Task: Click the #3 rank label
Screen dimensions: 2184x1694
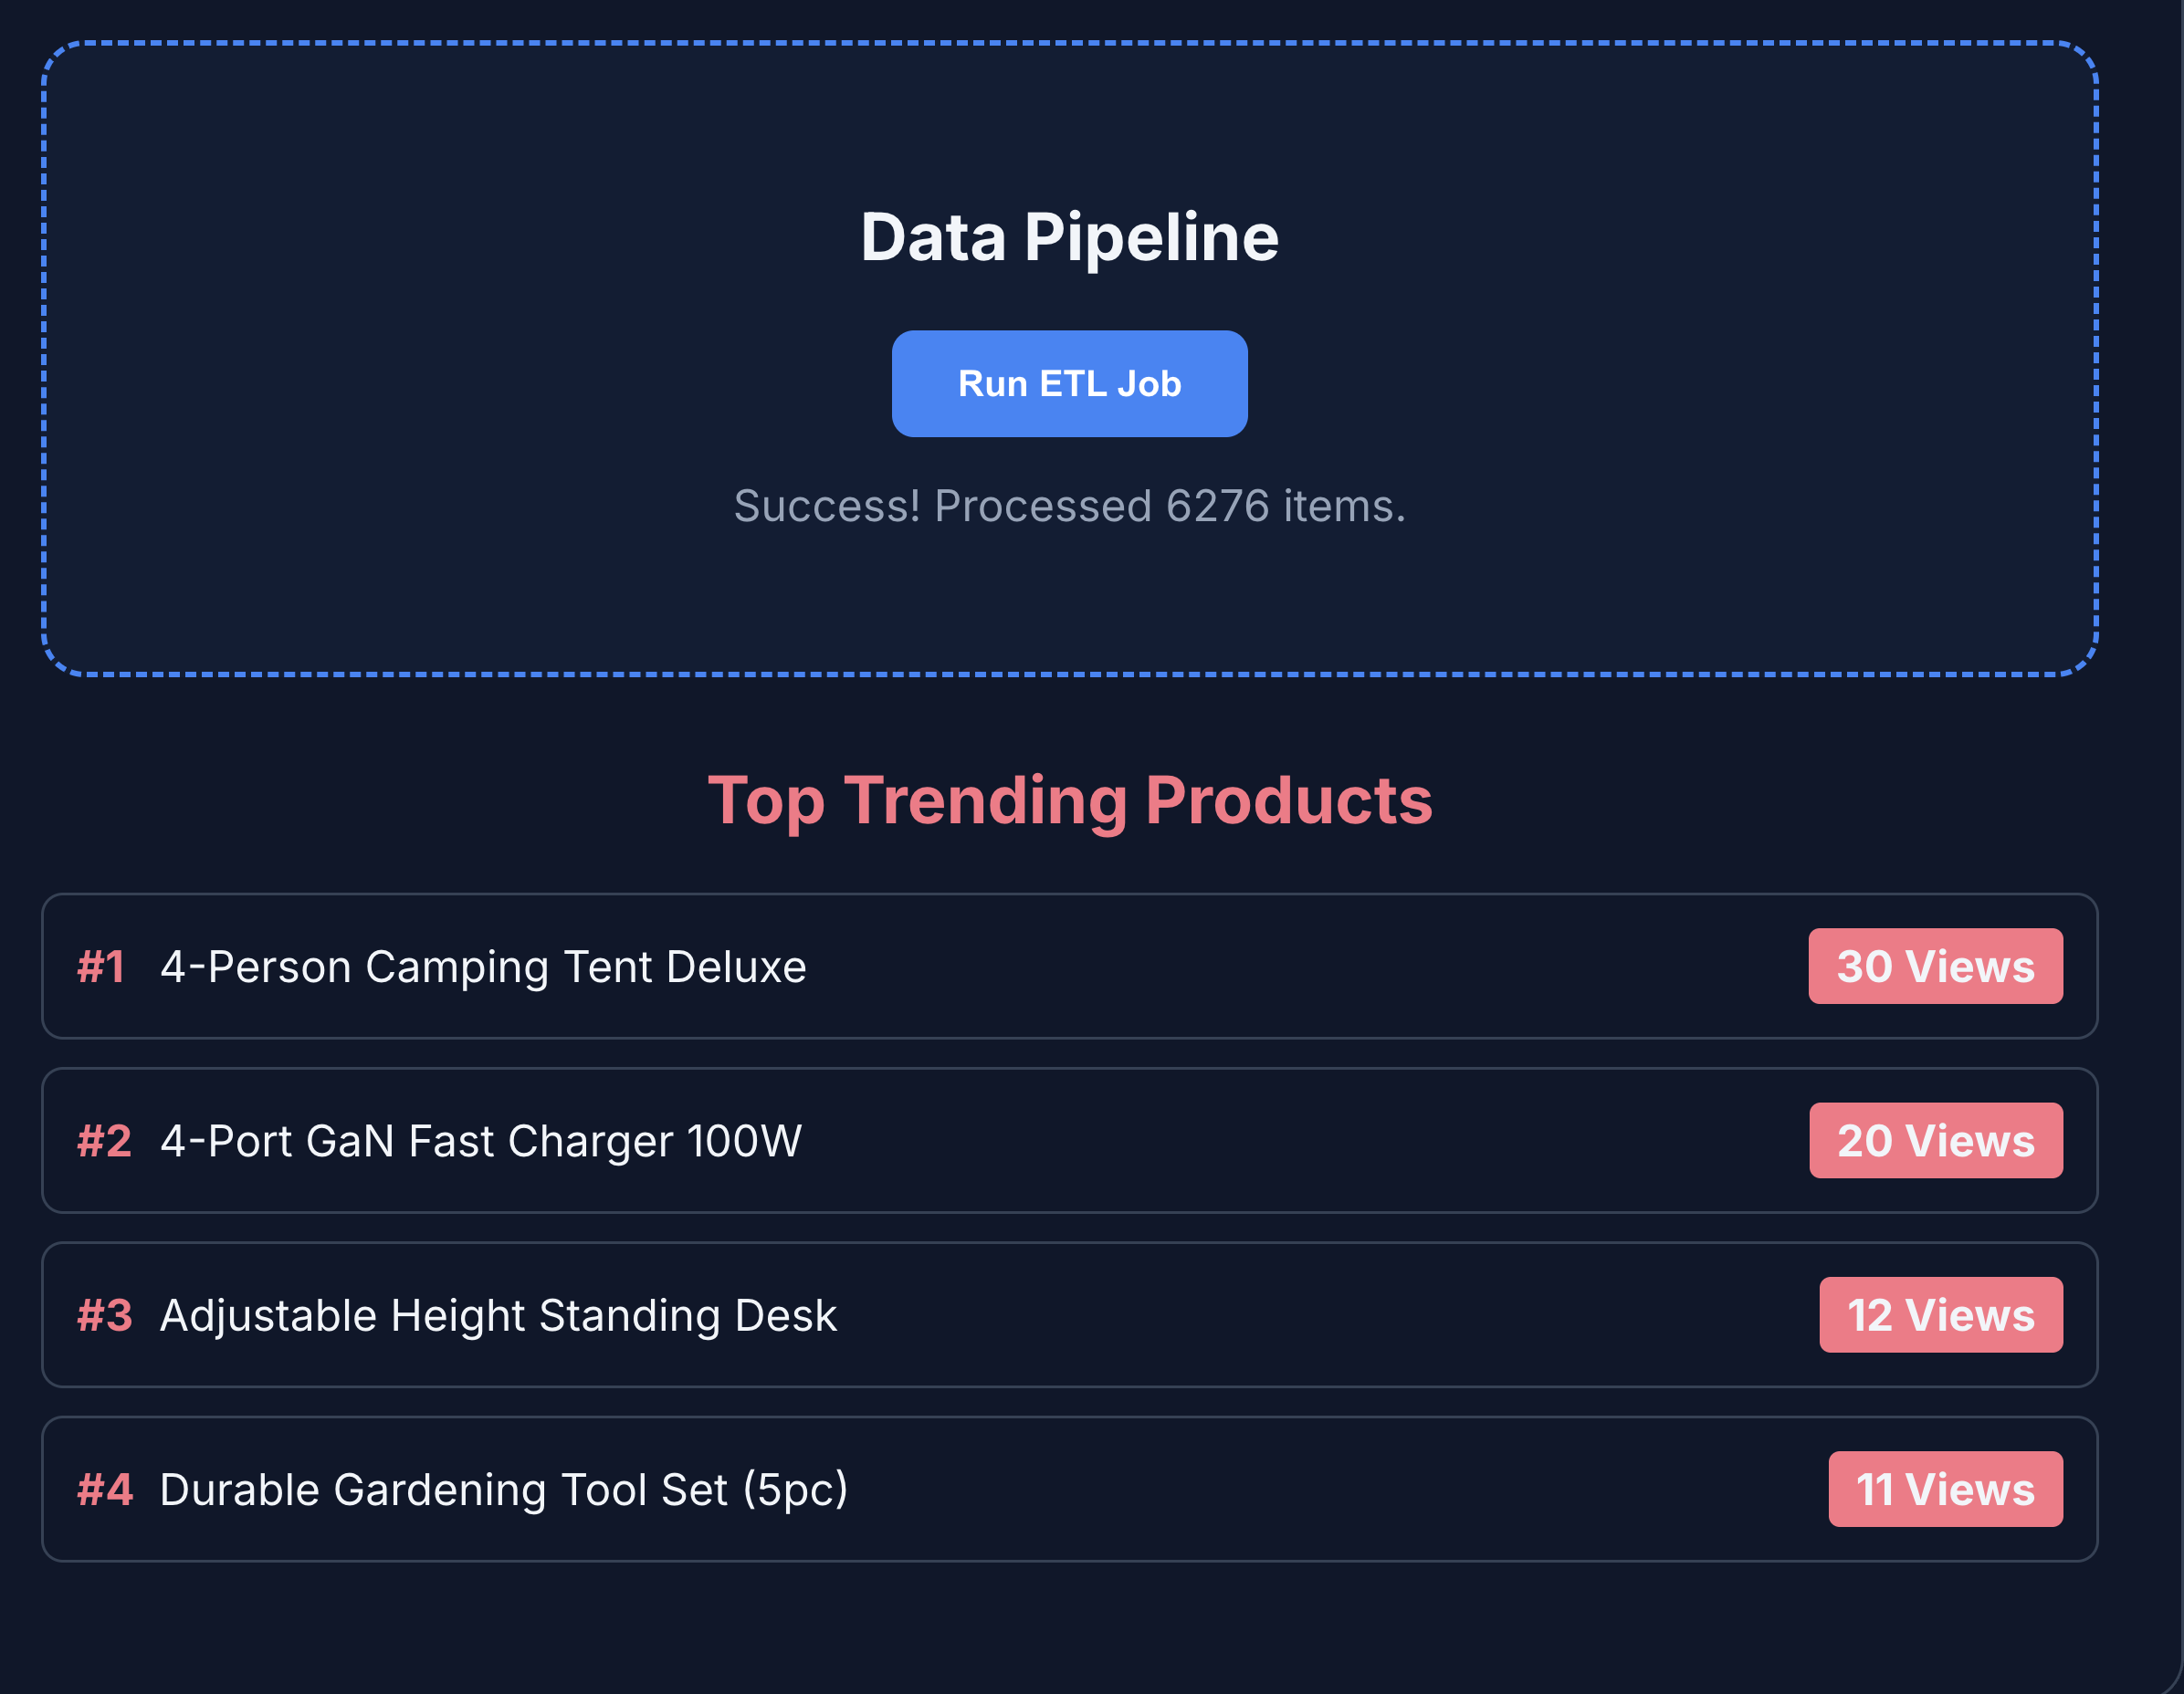Action: point(104,1315)
